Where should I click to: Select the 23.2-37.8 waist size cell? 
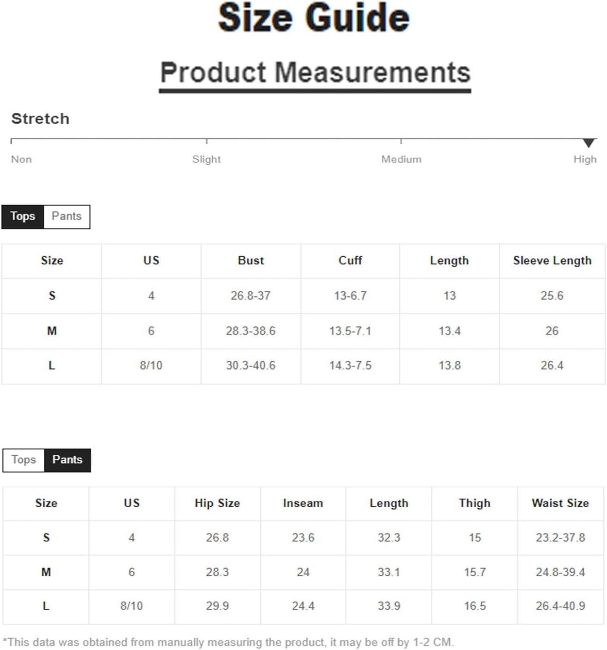click(x=560, y=538)
